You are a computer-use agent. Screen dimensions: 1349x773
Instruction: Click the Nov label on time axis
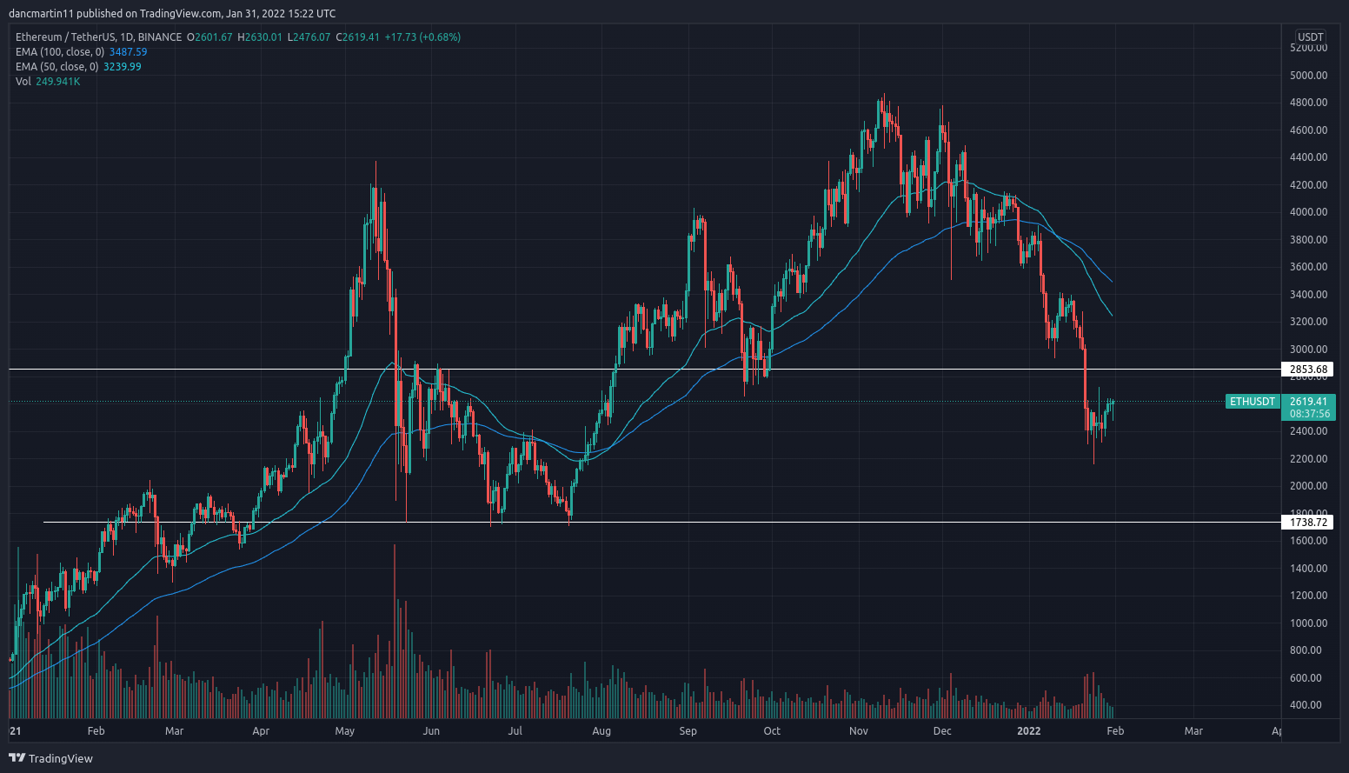click(859, 731)
